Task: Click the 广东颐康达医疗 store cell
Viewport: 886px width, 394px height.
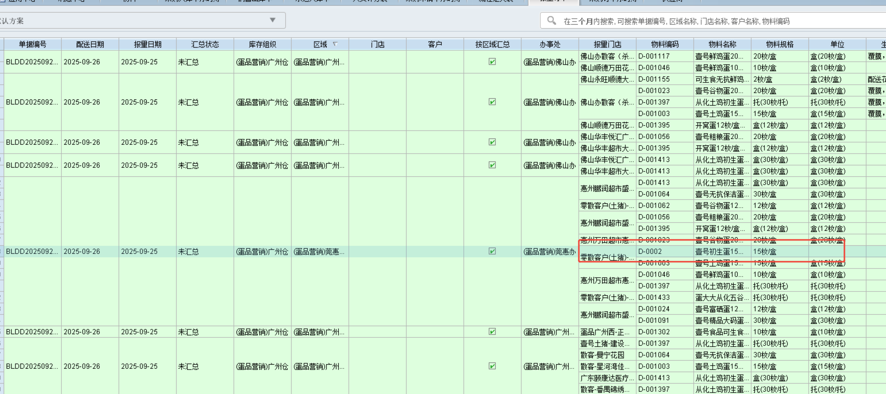Action: (x=607, y=378)
